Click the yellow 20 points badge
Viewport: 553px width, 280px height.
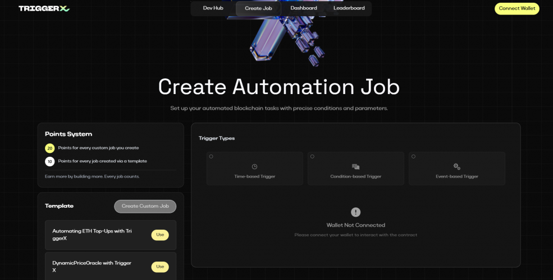coord(50,148)
